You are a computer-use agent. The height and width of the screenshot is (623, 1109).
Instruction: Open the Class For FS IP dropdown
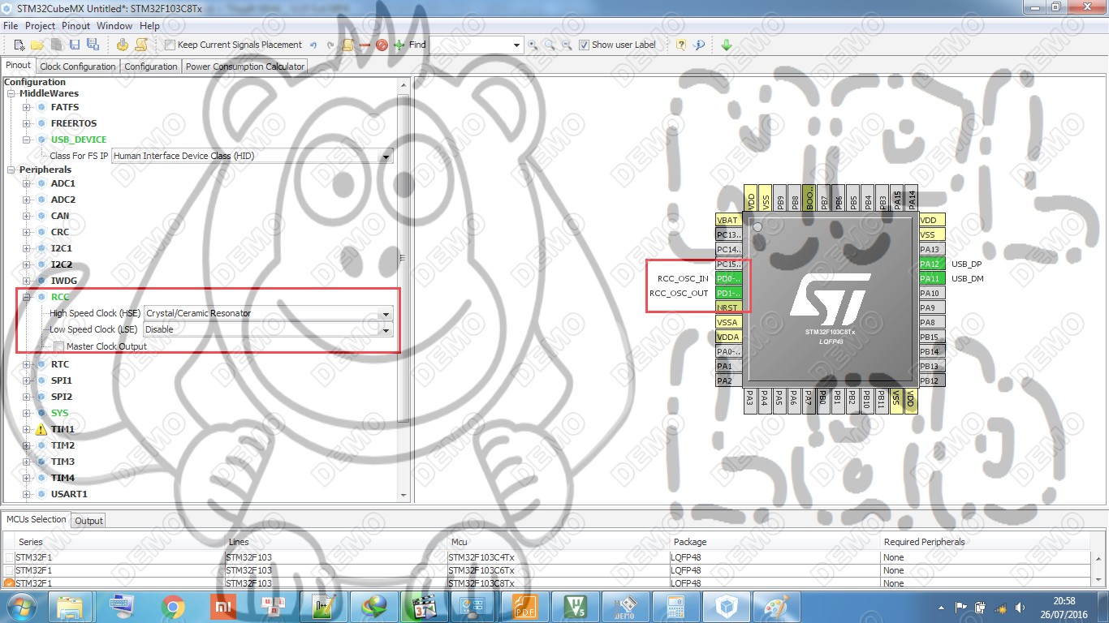[386, 156]
